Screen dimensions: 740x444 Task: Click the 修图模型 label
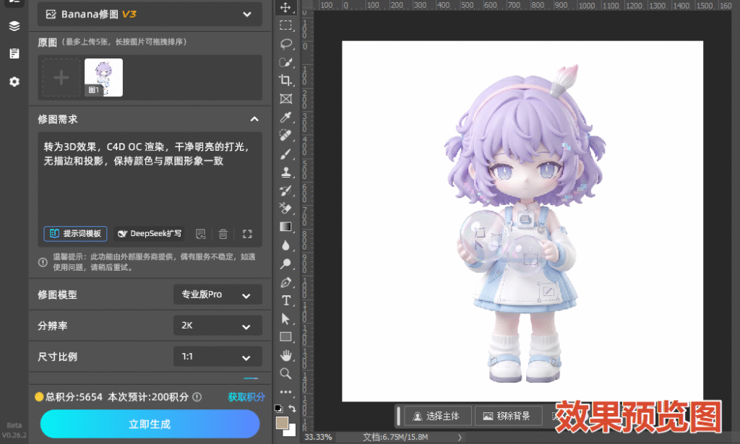click(x=57, y=295)
